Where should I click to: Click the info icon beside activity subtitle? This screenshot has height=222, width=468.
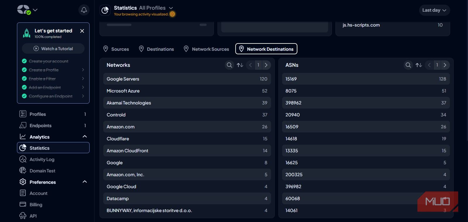[x=172, y=14]
